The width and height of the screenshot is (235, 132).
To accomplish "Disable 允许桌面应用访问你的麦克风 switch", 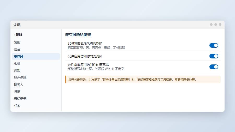I will point(214,67).
